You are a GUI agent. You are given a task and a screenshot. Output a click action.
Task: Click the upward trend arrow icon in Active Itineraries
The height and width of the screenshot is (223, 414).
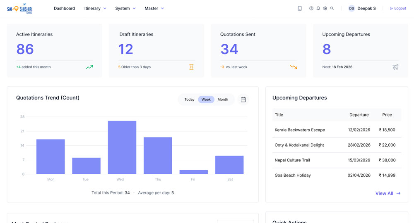tap(89, 67)
